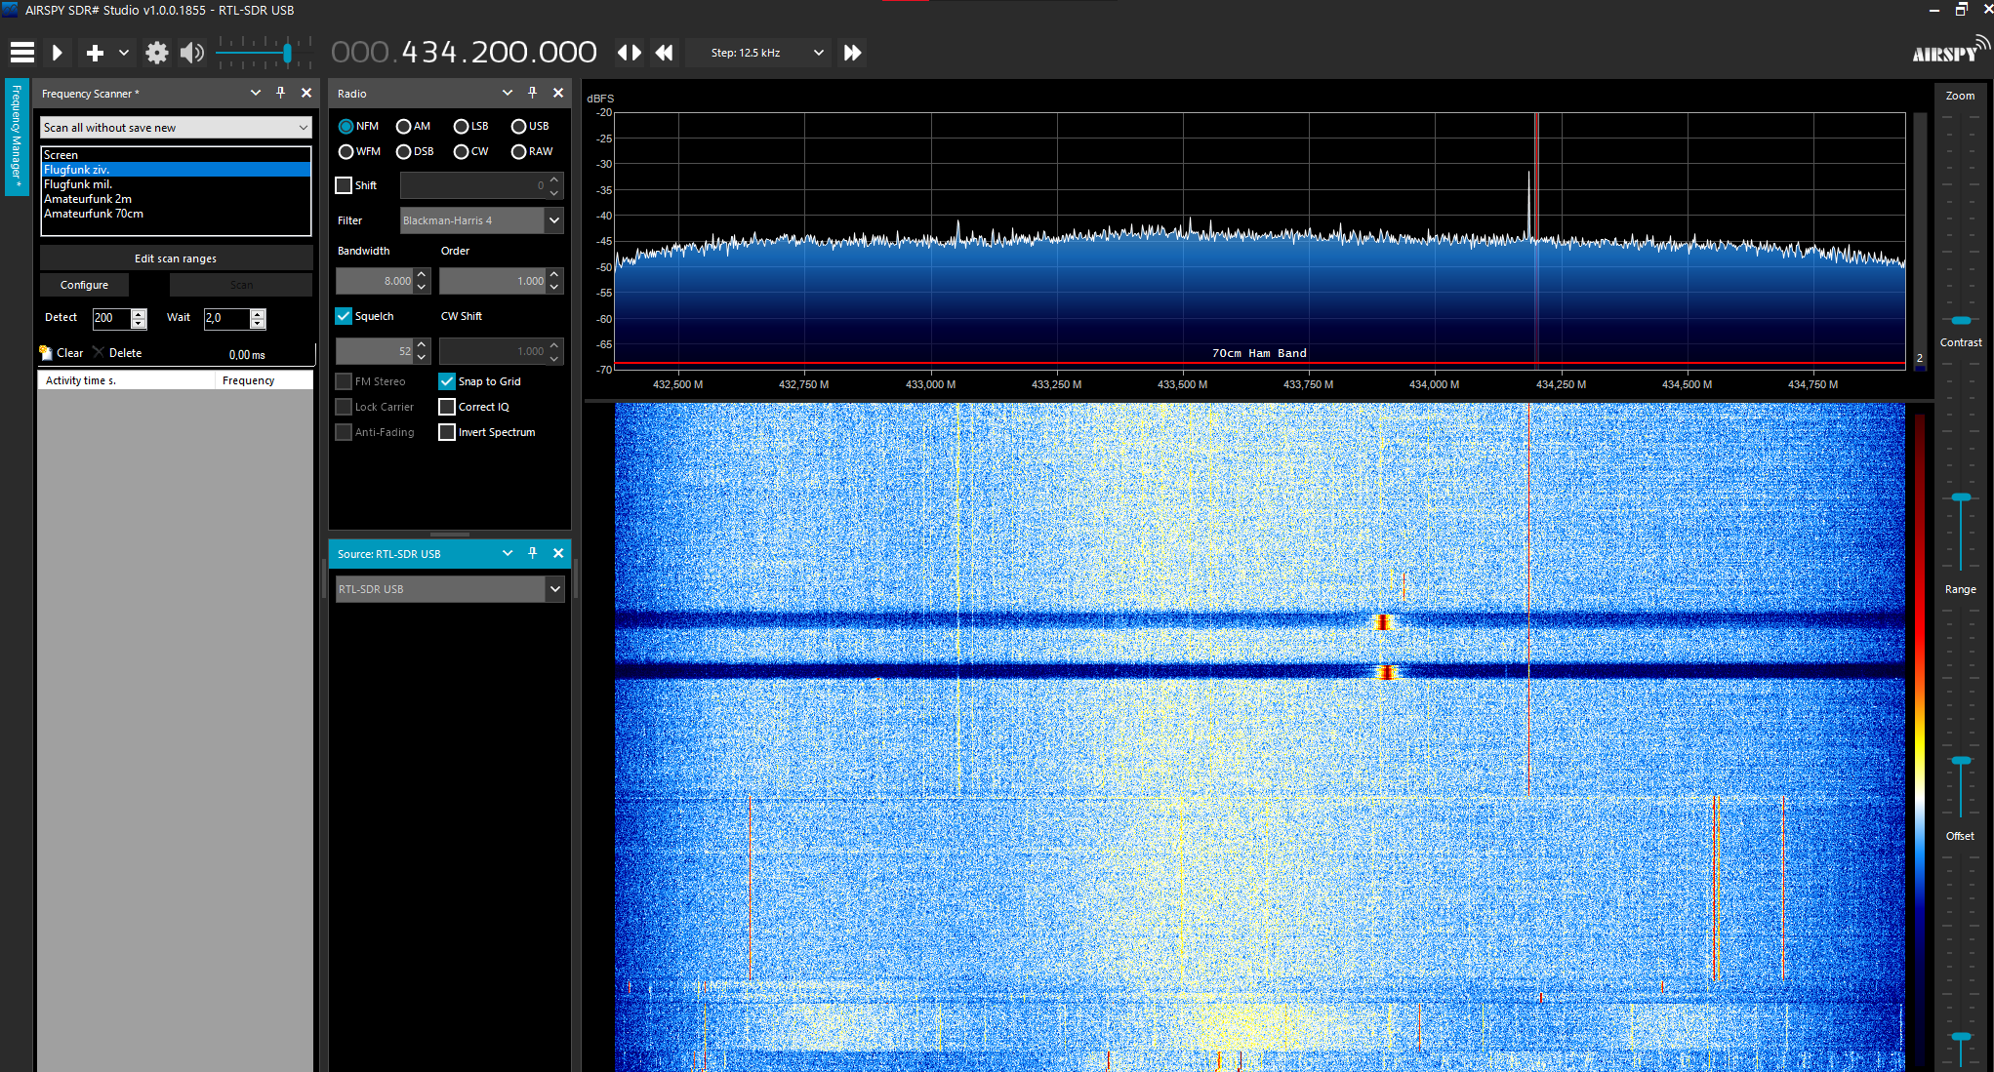Step frequency up with forward arrows
The width and height of the screenshot is (1994, 1072).
click(852, 53)
